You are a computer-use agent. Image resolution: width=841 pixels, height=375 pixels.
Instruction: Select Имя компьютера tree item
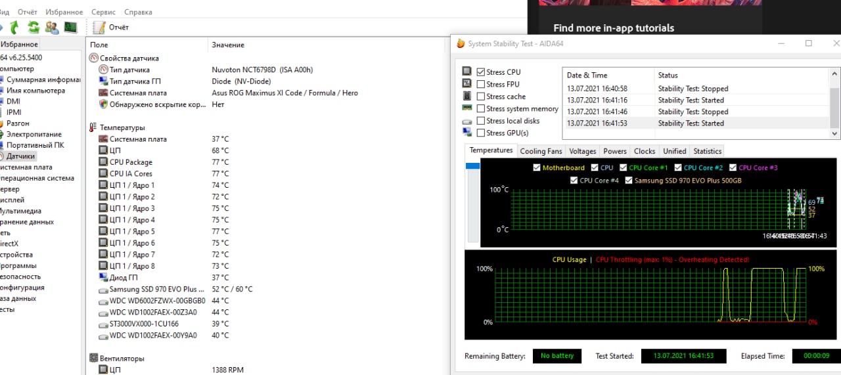point(35,91)
